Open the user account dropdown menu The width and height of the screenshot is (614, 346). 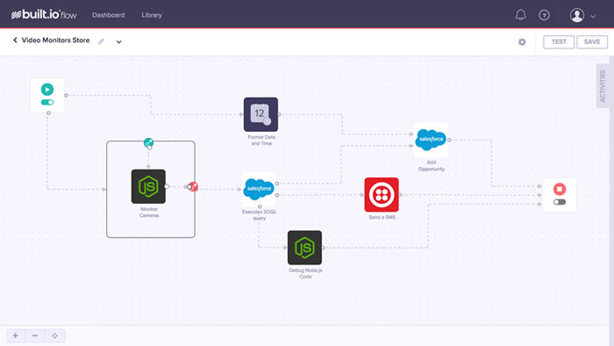tap(582, 15)
